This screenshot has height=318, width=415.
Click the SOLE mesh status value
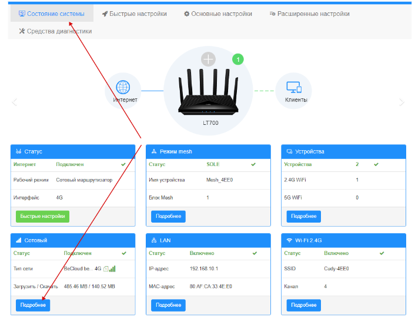pos(213,164)
